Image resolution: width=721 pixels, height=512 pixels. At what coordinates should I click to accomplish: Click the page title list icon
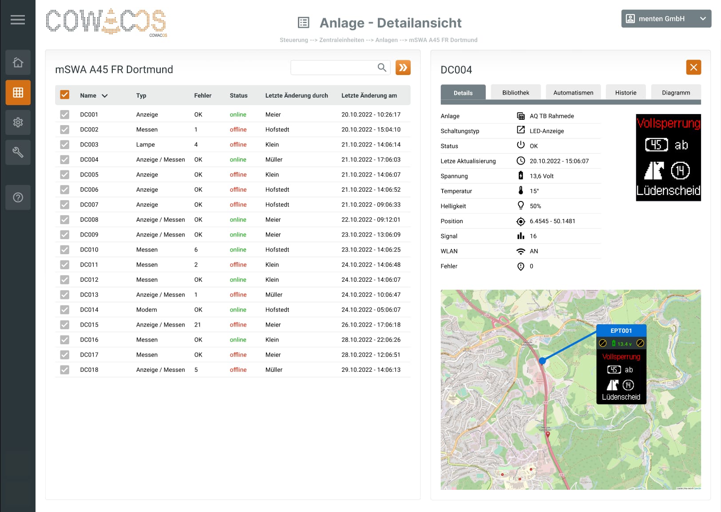click(x=304, y=22)
